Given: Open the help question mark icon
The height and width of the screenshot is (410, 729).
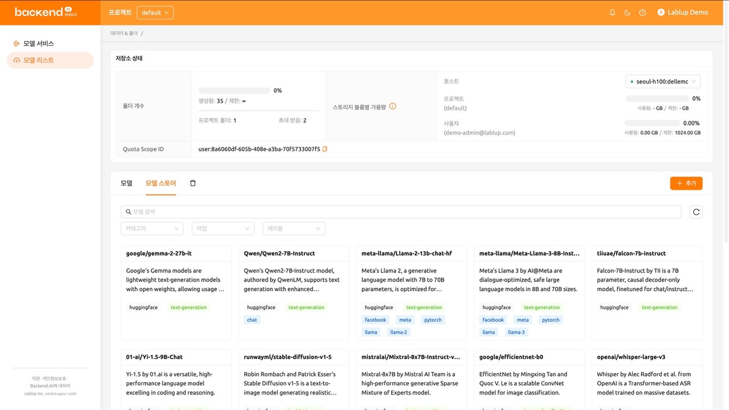Looking at the screenshot, I should [642, 13].
